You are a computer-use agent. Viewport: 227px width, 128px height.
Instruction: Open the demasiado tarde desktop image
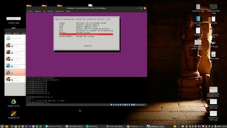[198, 45]
